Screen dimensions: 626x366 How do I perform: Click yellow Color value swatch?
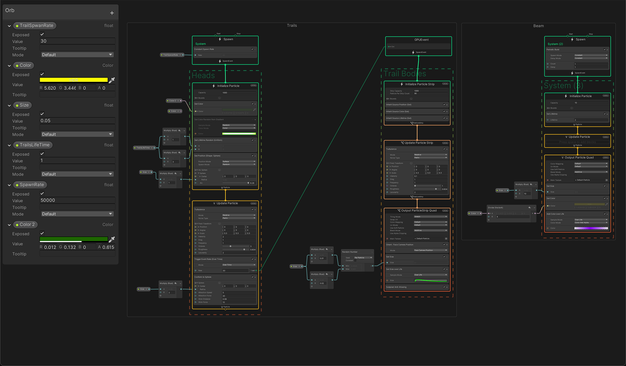(74, 80)
